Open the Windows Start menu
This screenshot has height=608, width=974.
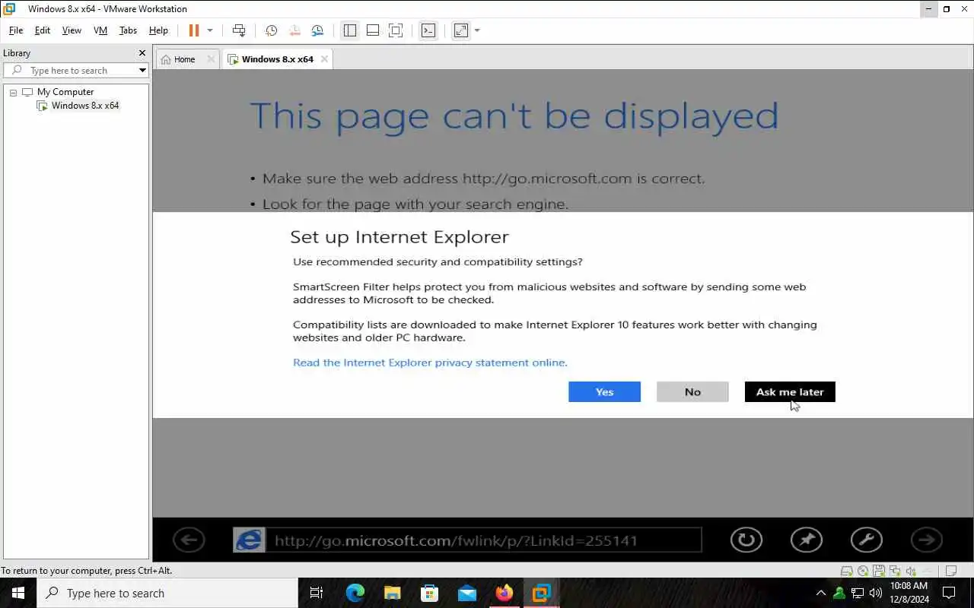coord(18,593)
